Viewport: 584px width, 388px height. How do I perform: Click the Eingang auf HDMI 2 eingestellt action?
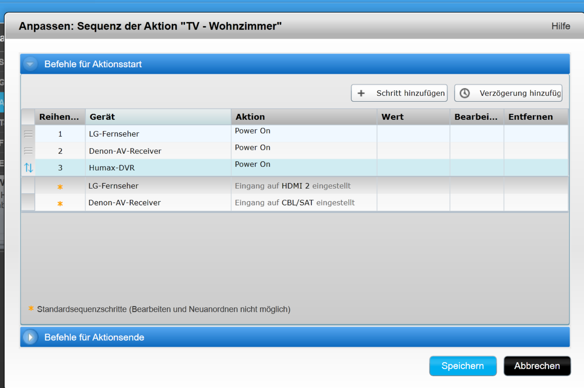pos(293,186)
